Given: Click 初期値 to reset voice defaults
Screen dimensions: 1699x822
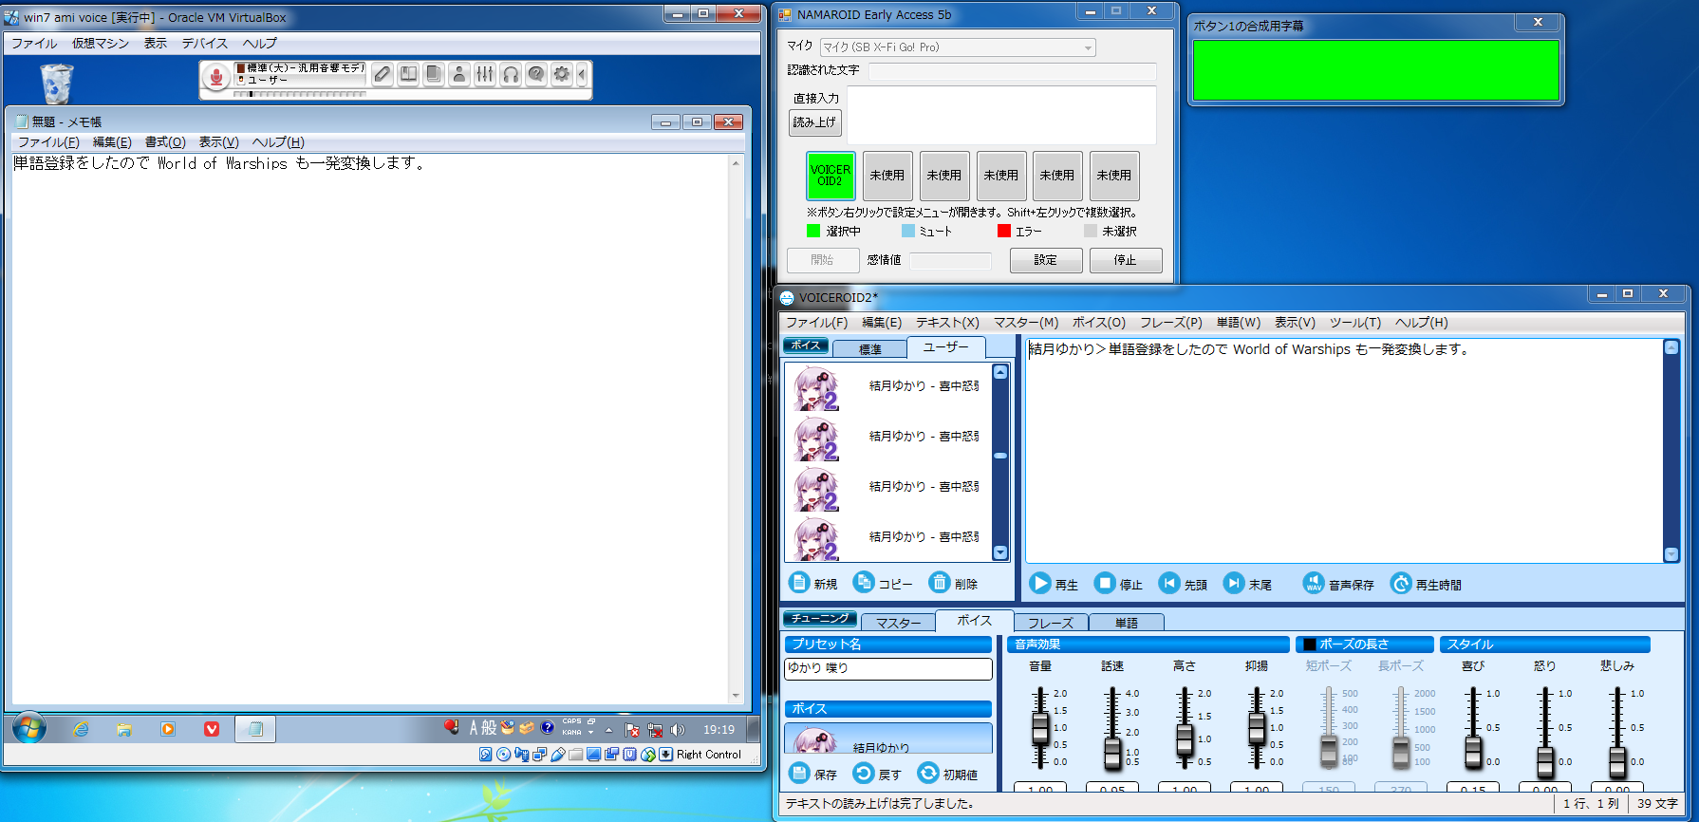Looking at the screenshot, I should [x=947, y=774].
